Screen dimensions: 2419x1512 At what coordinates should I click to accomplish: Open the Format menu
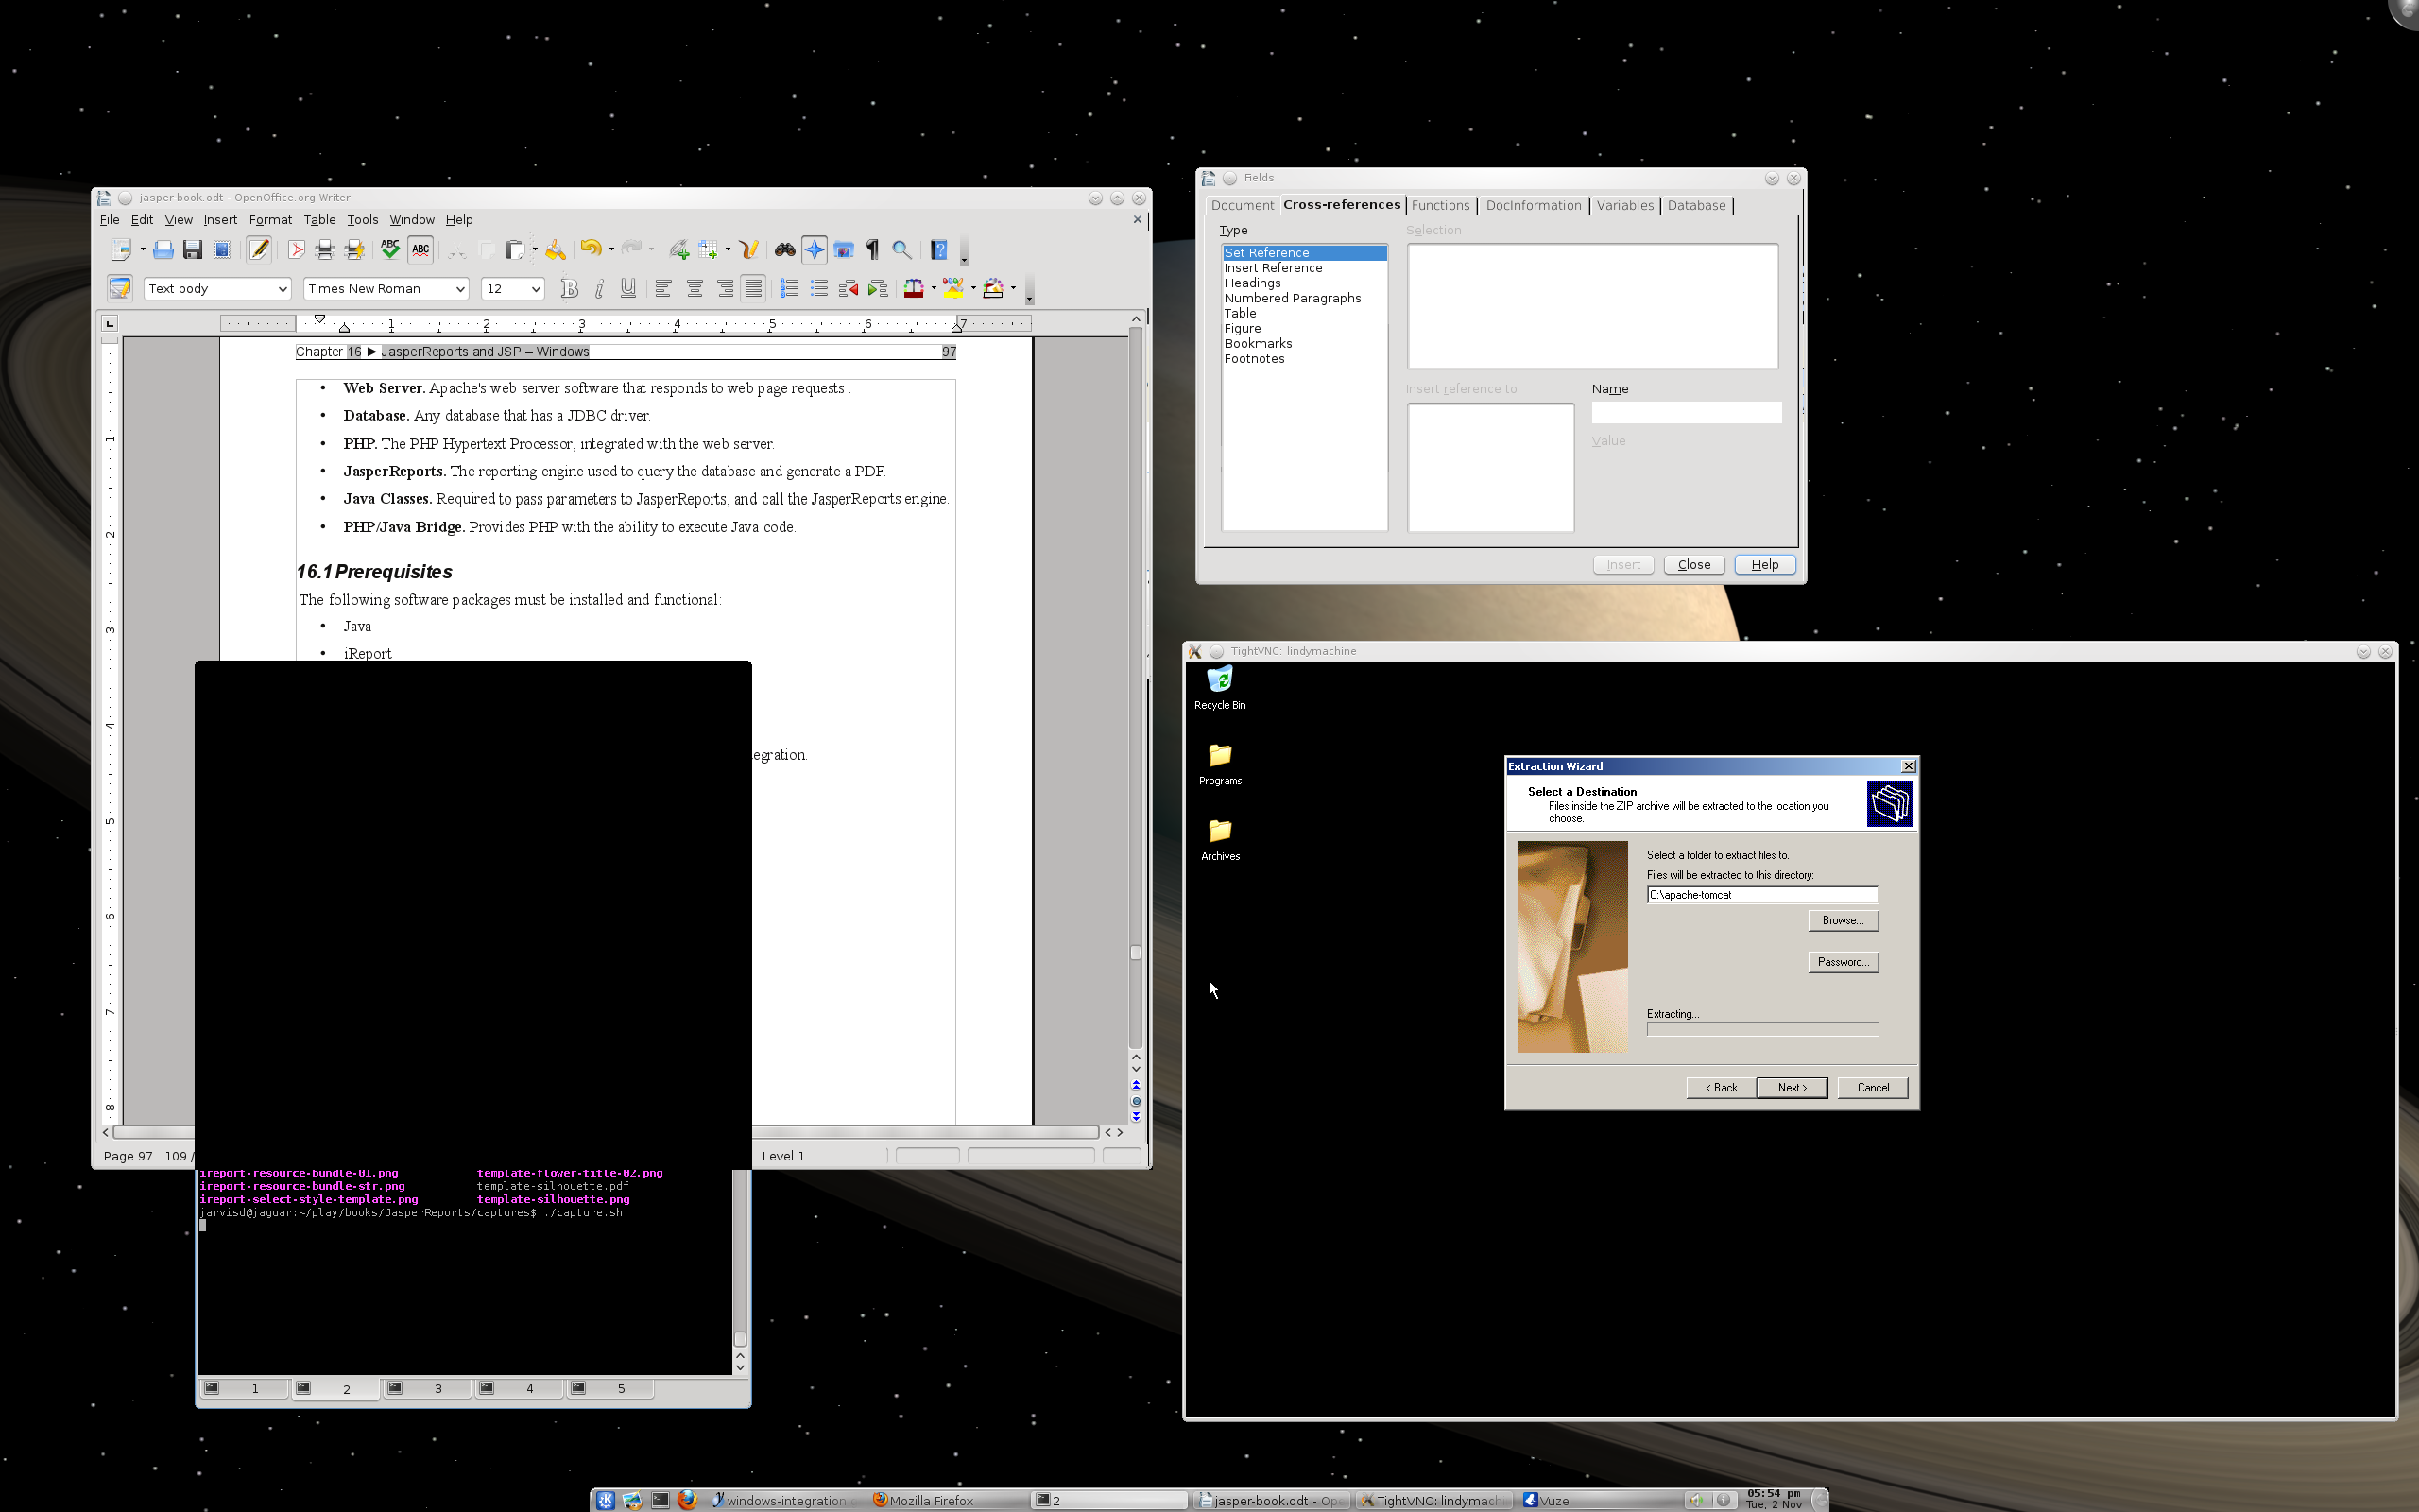(270, 220)
